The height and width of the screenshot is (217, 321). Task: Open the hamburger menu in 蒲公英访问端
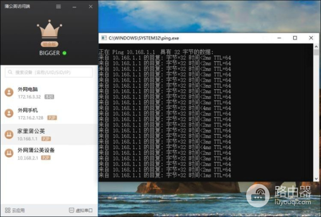[x=58, y=6]
